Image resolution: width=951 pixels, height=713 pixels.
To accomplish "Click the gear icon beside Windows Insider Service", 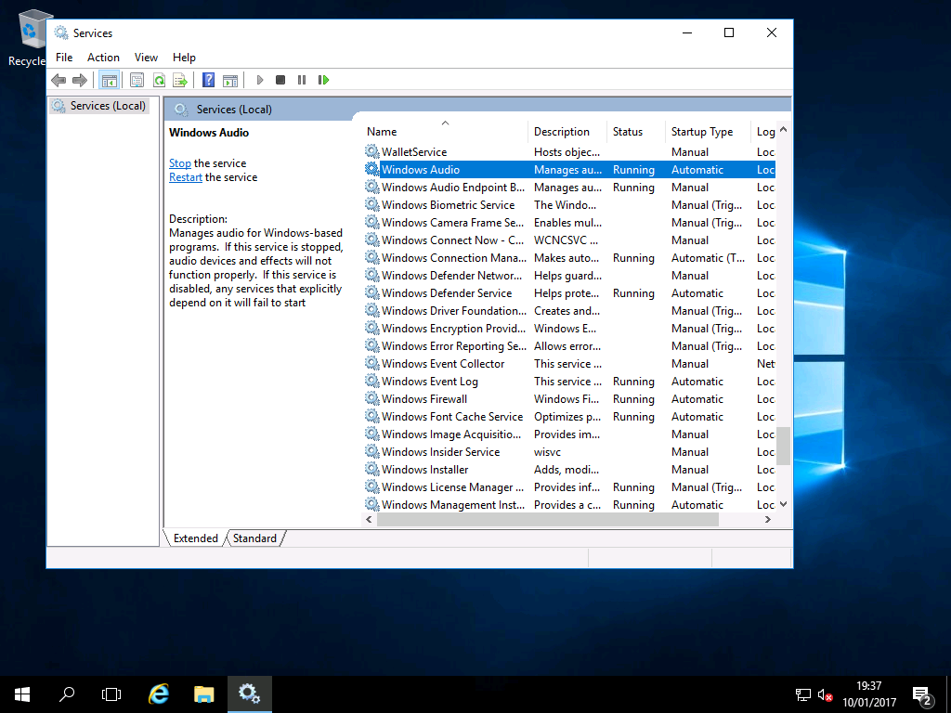I will 371,451.
